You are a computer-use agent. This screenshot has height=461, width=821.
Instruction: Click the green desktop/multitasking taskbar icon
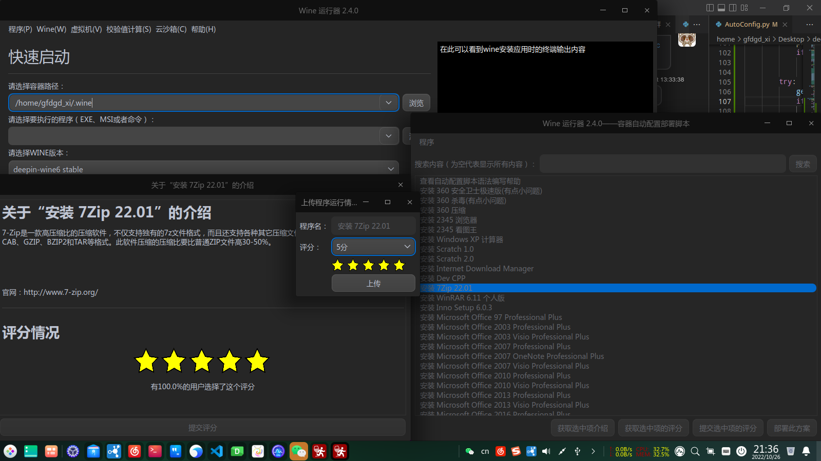(31, 451)
